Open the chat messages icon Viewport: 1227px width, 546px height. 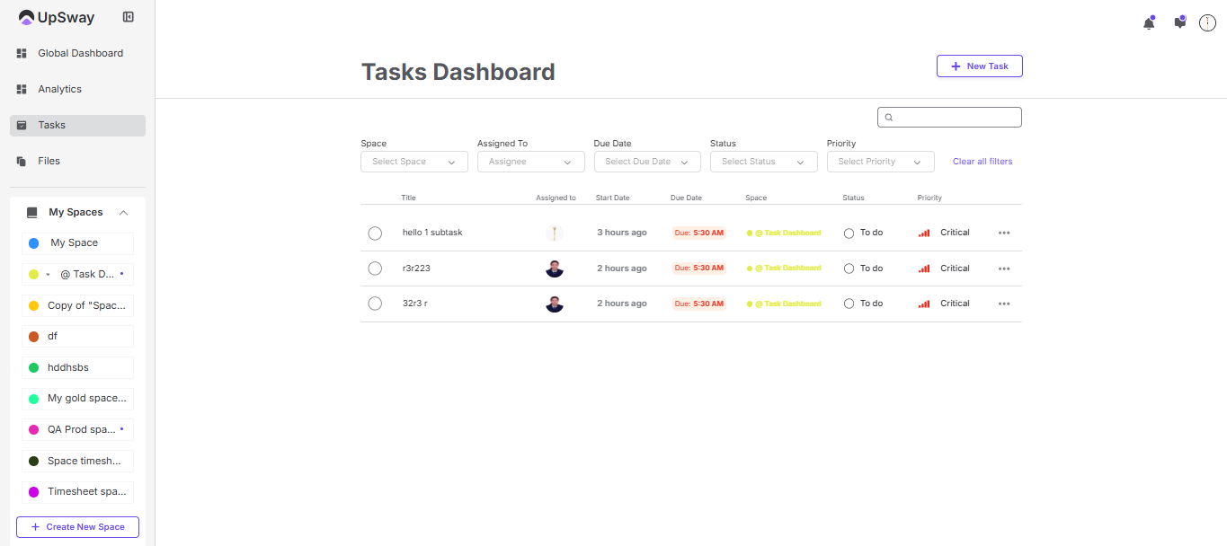(1179, 23)
